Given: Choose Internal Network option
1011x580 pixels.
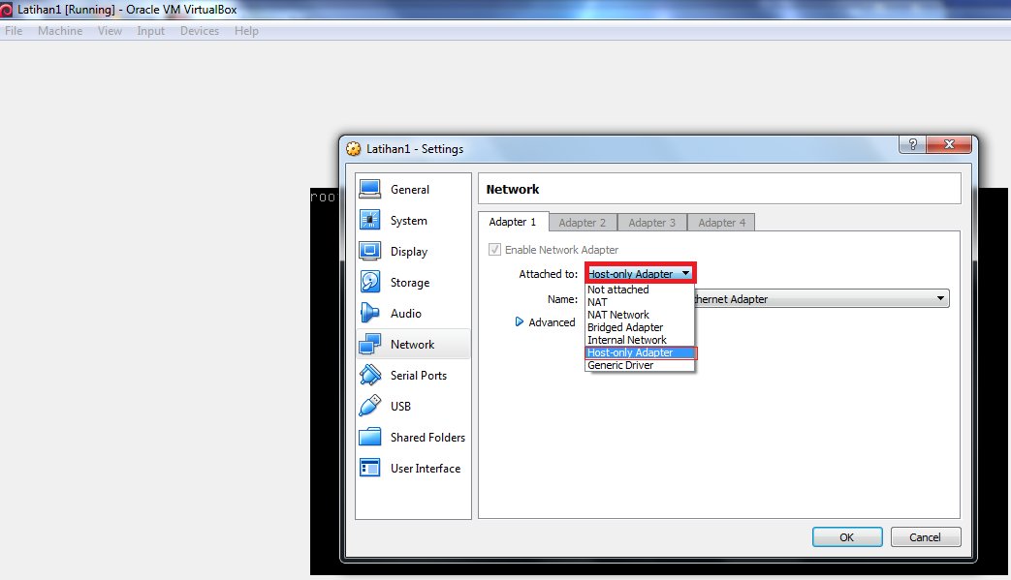Looking at the screenshot, I should (640, 340).
